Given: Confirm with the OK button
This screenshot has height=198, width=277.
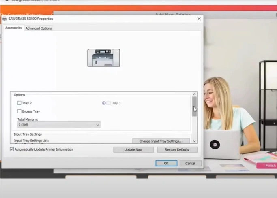Looking at the screenshot, I should pos(166,163).
